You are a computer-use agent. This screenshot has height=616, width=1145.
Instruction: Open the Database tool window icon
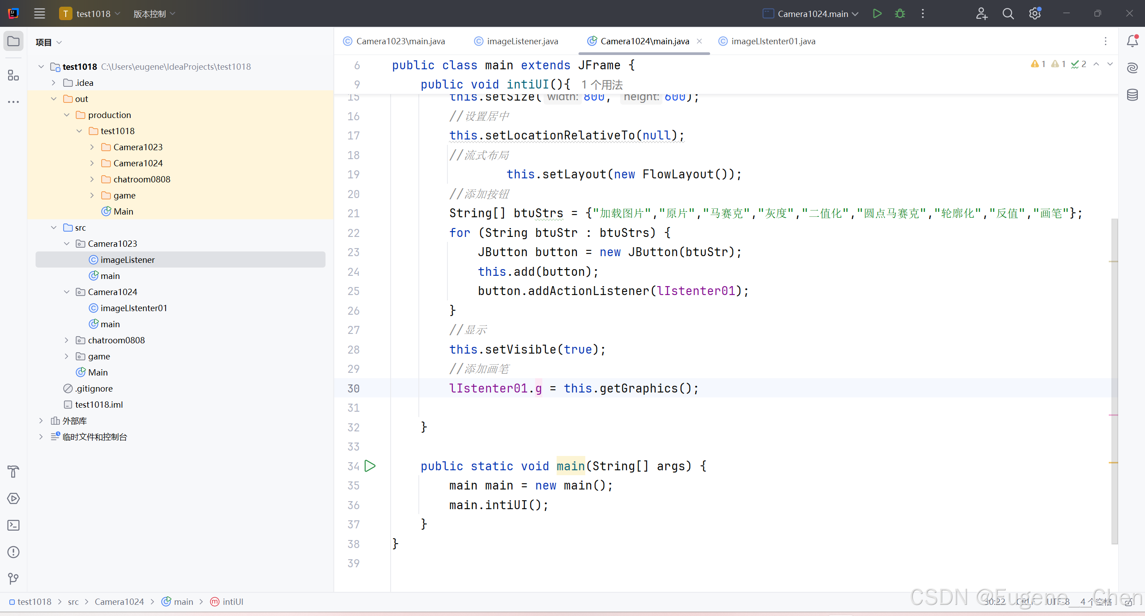1132,95
